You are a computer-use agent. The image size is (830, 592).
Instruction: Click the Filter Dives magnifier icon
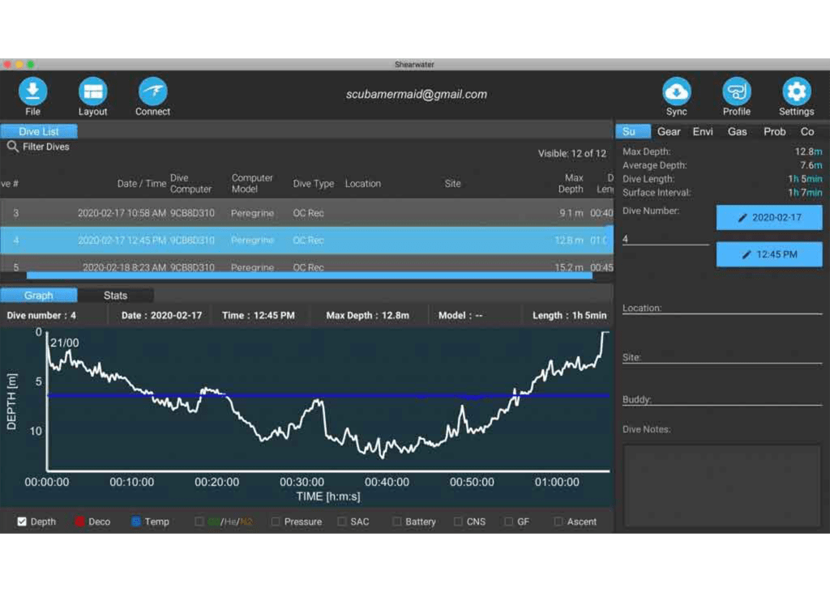coord(12,147)
